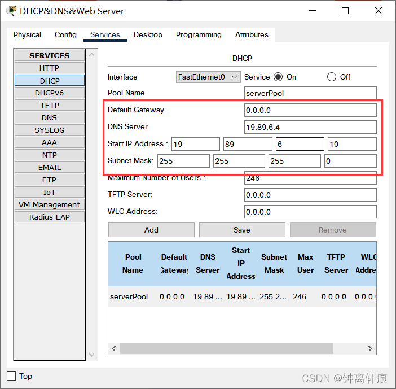Click the Start IP Address column header

241,264
